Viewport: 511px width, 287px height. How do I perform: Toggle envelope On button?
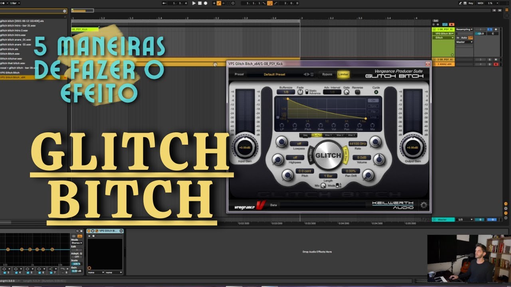(x=373, y=100)
